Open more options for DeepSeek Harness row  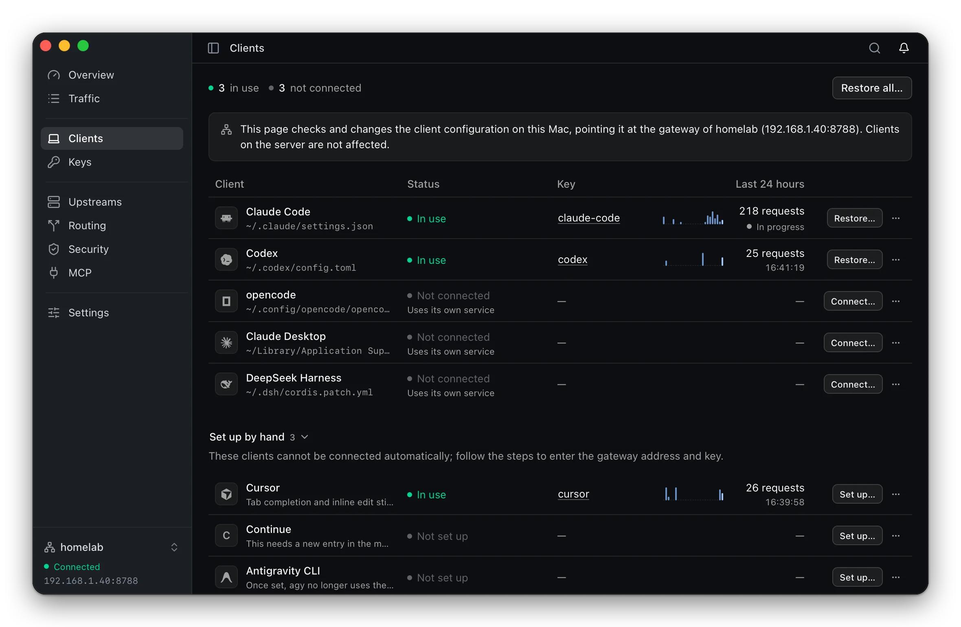[896, 384]
